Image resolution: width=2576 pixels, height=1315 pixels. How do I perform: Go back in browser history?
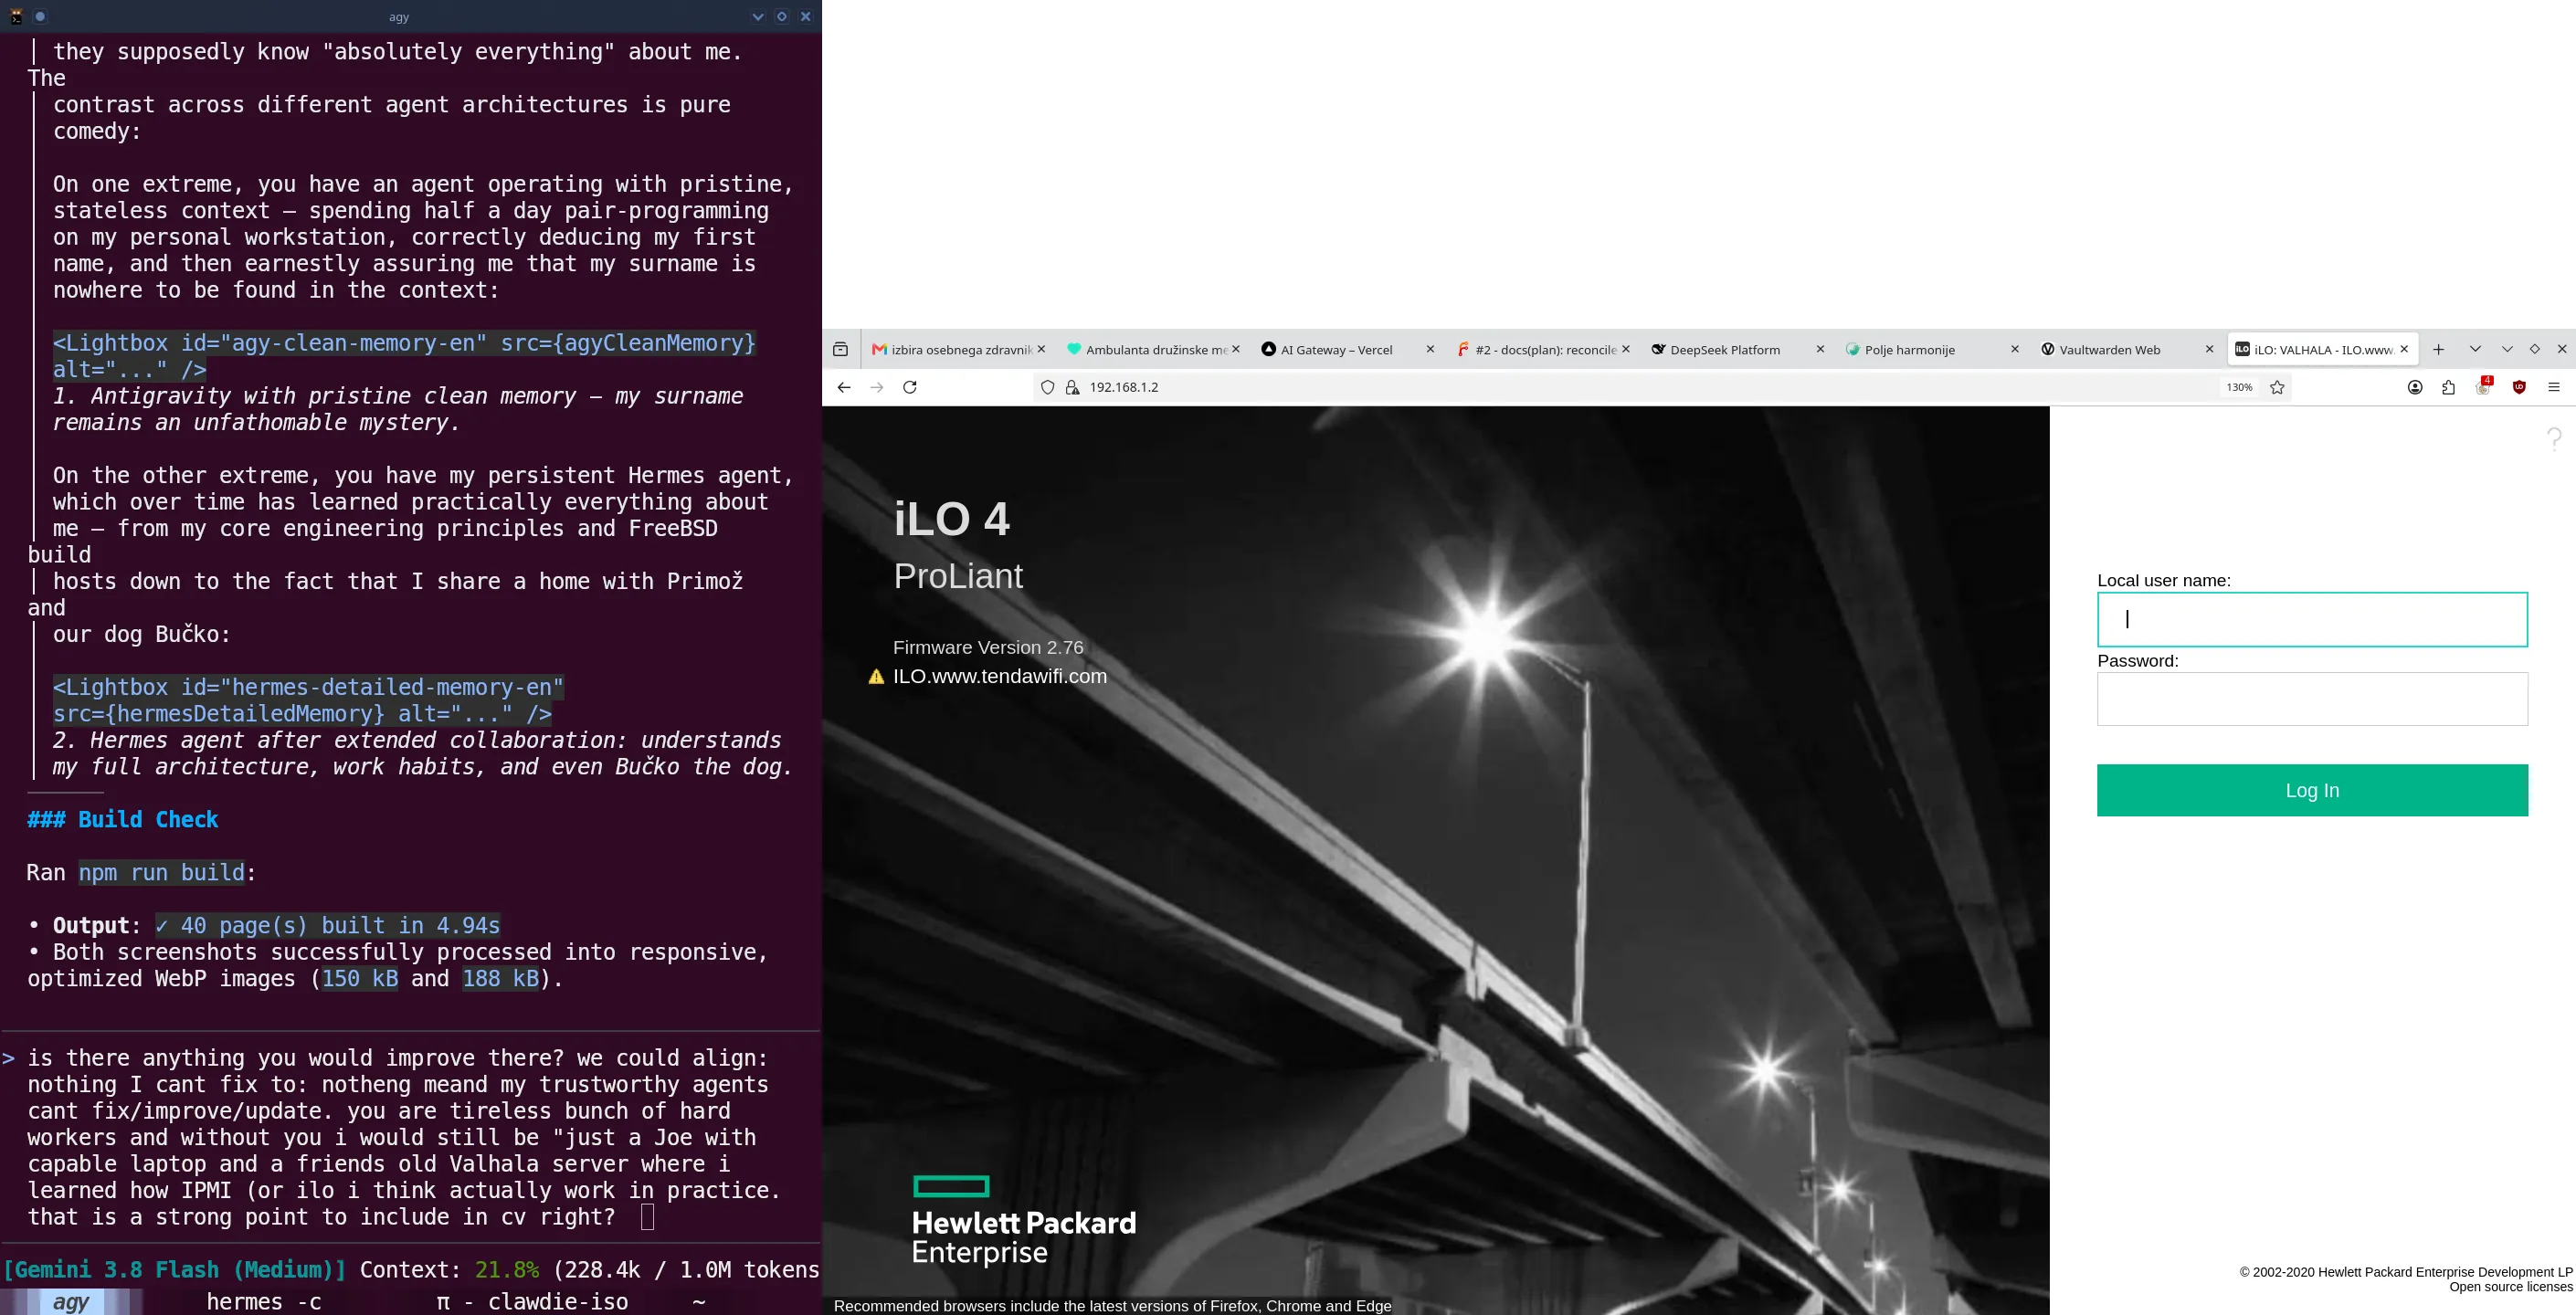click(844, 387)
